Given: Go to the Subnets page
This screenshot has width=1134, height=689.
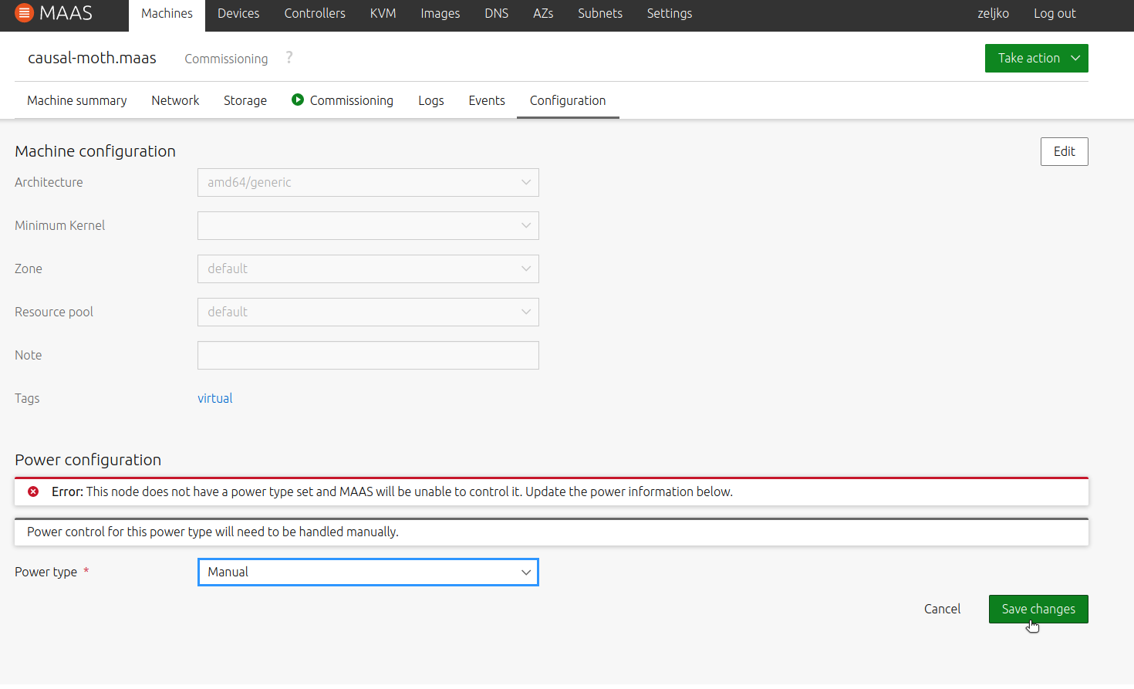Looking at the screenshot, I should click(600, 14).
